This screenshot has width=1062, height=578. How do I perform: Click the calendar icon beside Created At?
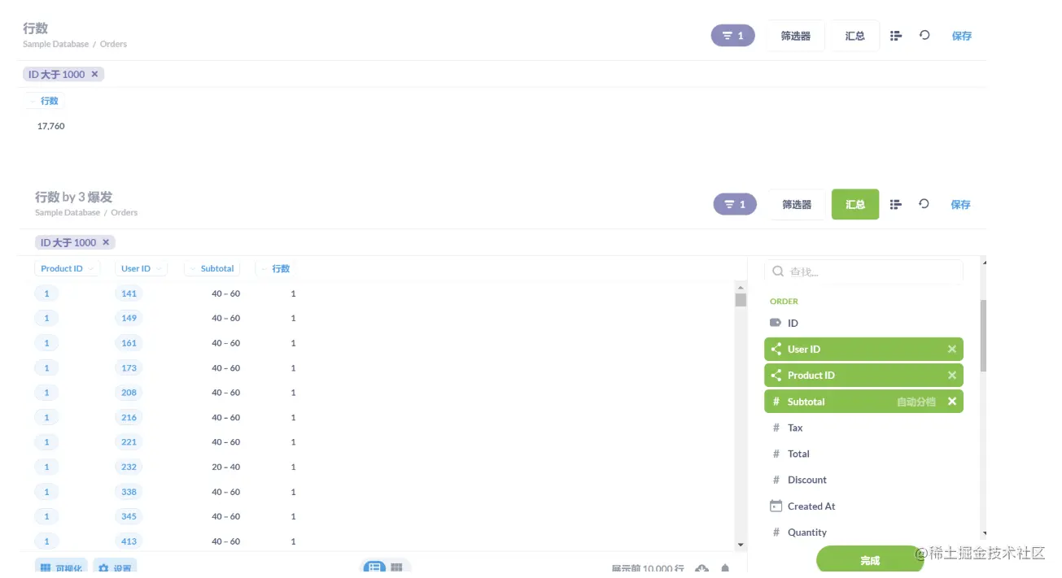point(776,506)
